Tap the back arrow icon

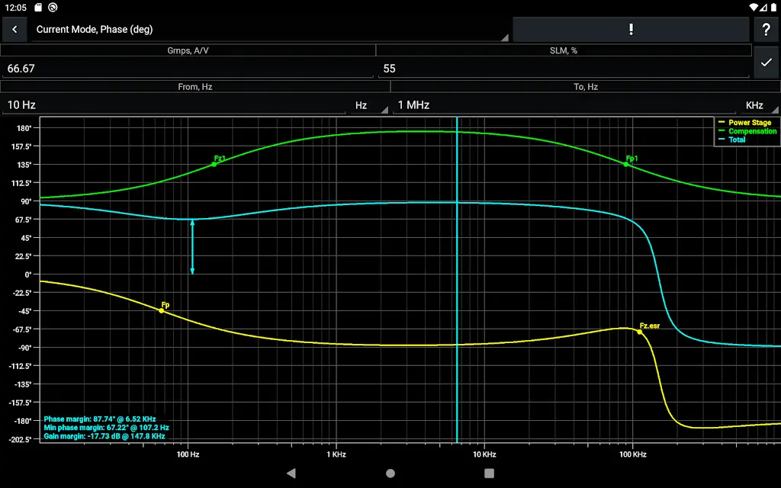pos(14,30)
